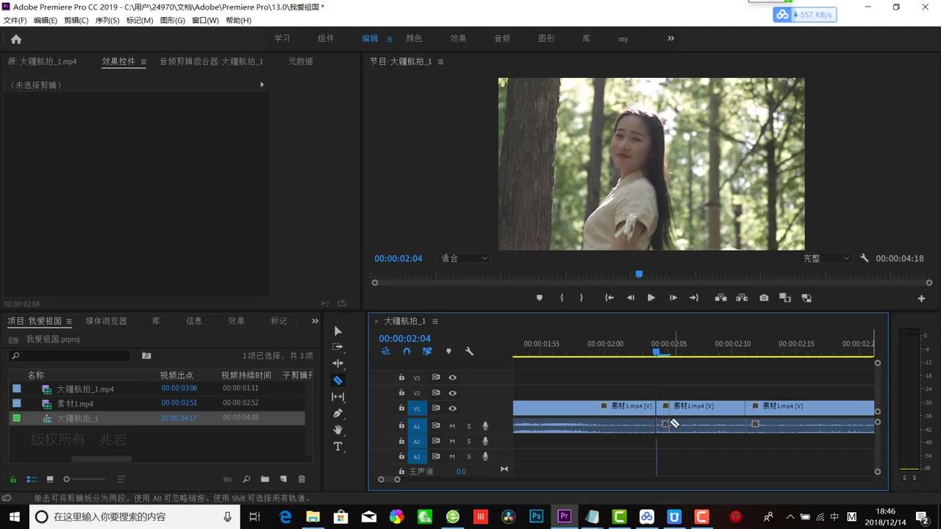Select the Track Select Forward tool
The width and height of the screenshot is (941, 529).
point(337,347)
